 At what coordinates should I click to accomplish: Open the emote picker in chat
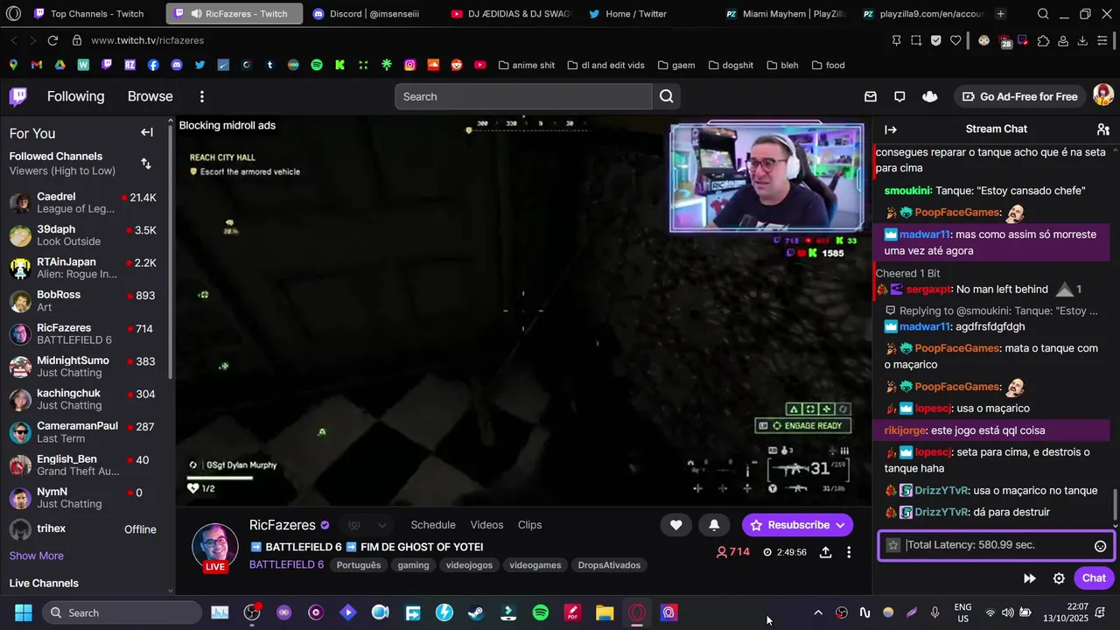click(1101, 546)
